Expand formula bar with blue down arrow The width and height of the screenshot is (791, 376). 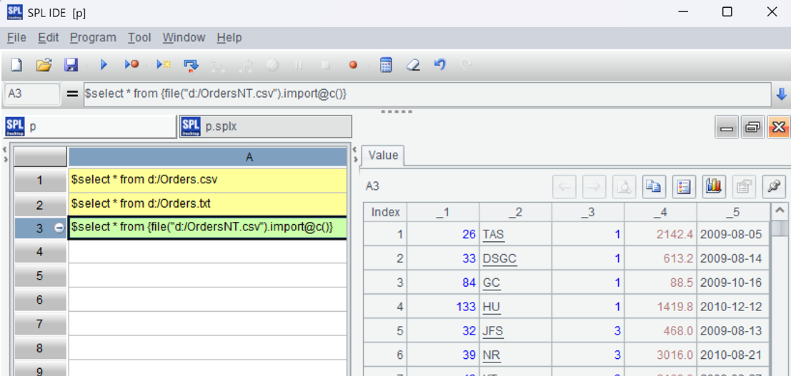tap(781, 94)
